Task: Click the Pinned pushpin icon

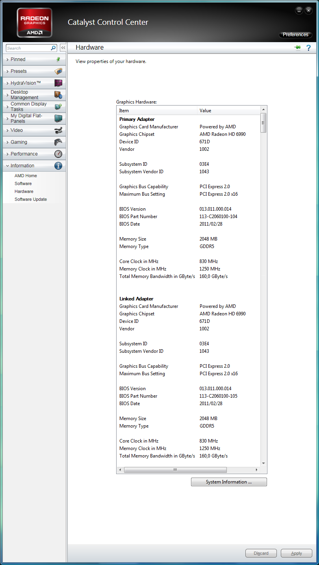Action: coord(58,59)
